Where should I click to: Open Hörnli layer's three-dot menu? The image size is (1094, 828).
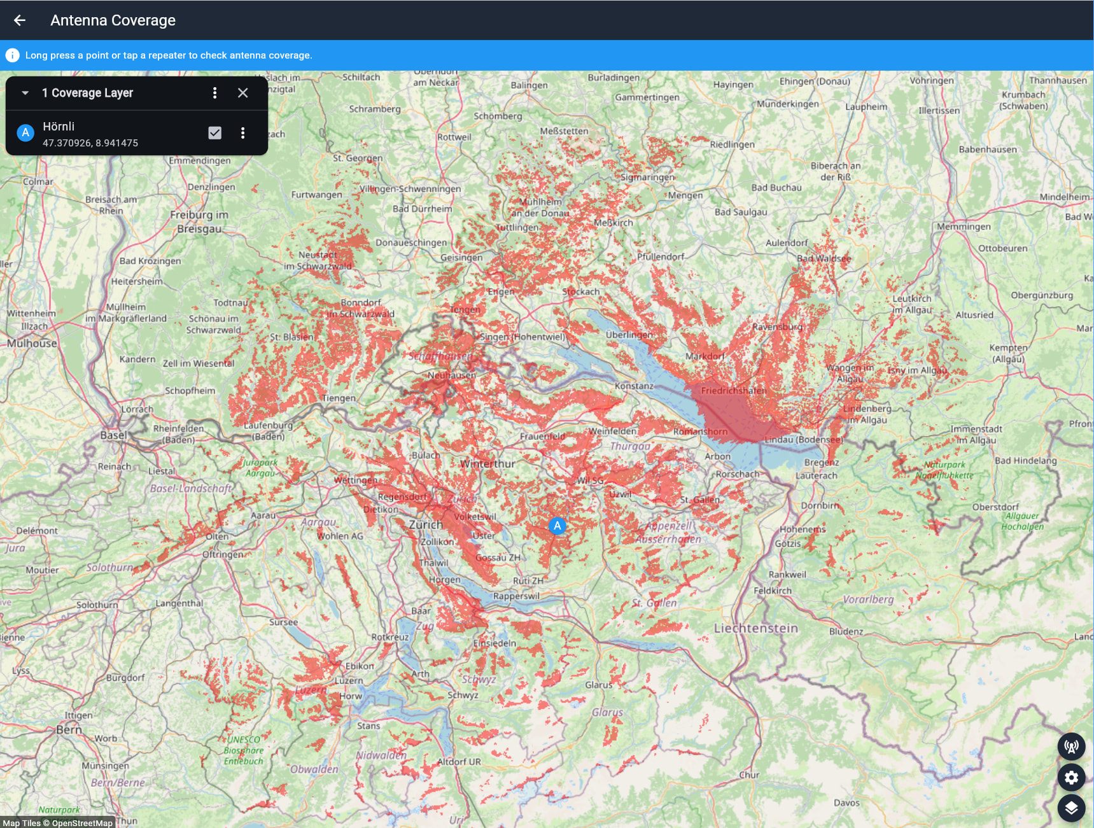click(x=242, y=133)
